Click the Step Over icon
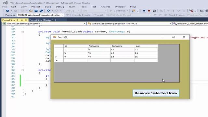Viewport: 208px width, 117px height. click(179, 11)
